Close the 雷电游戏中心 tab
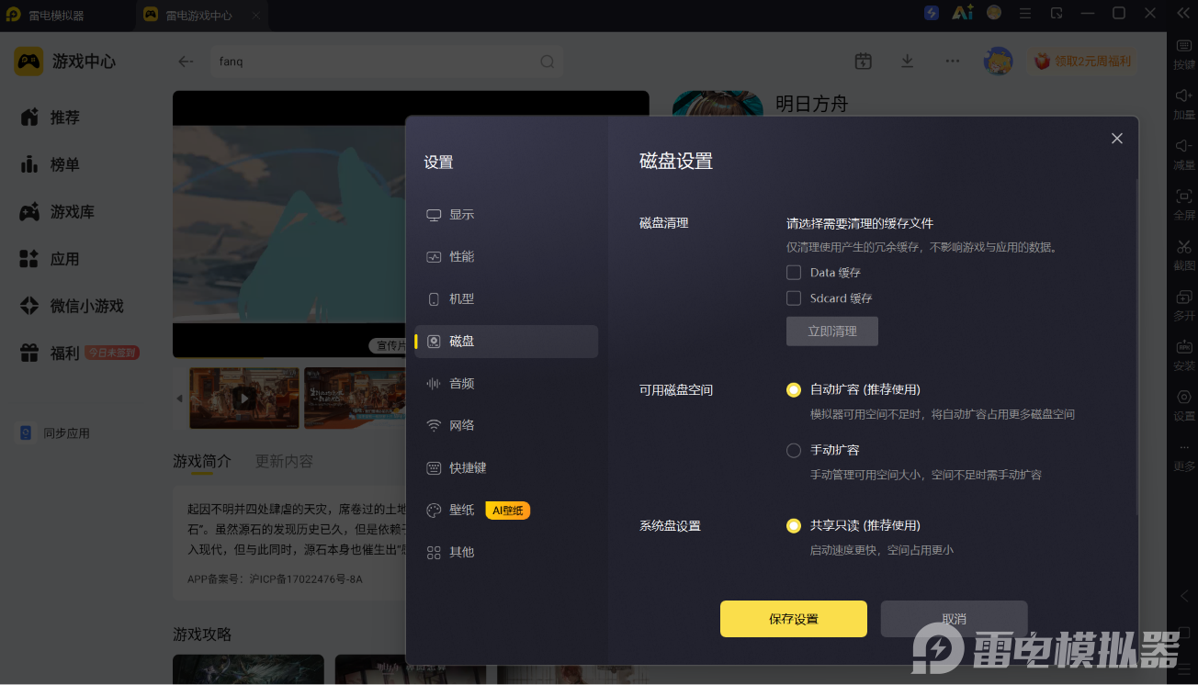 click(x=255, y=15)
